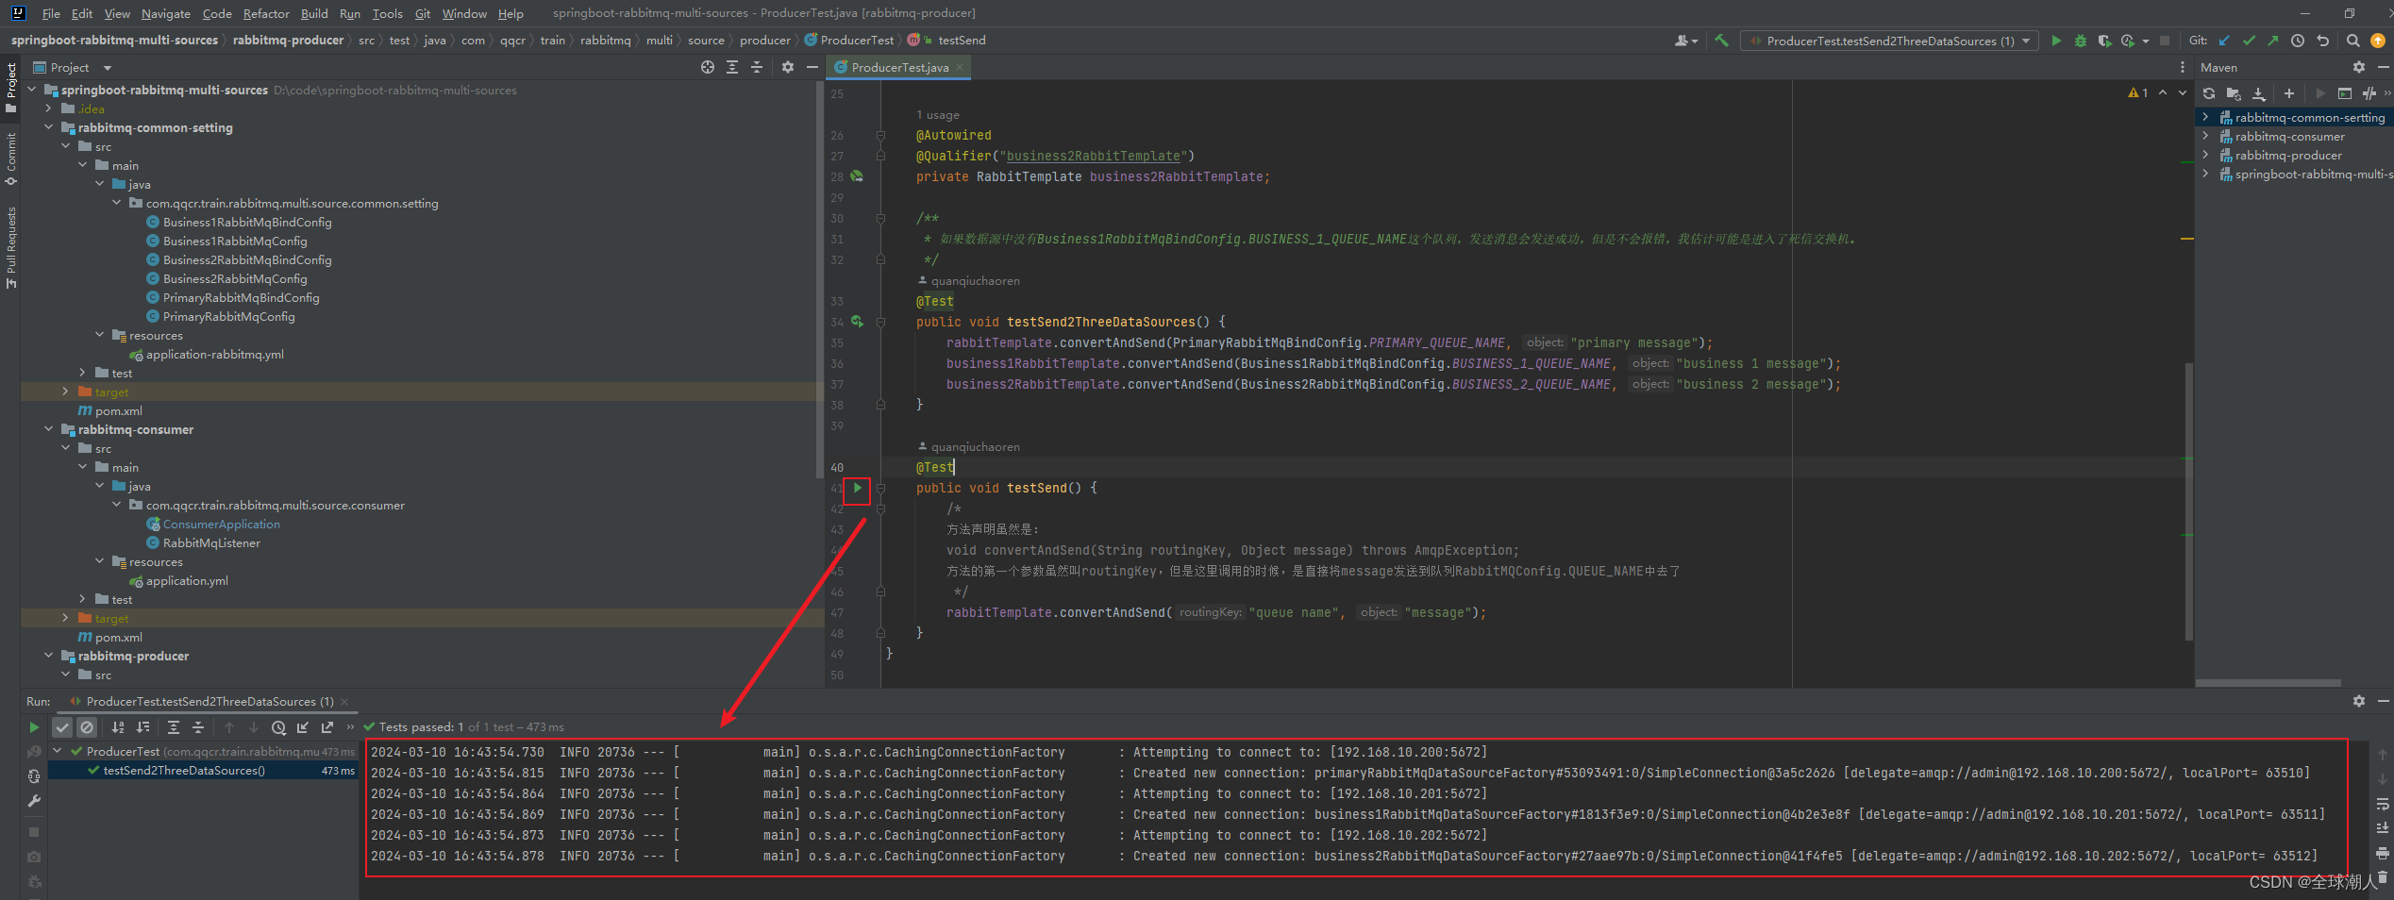Sort test results by duration

click(142, 727)
